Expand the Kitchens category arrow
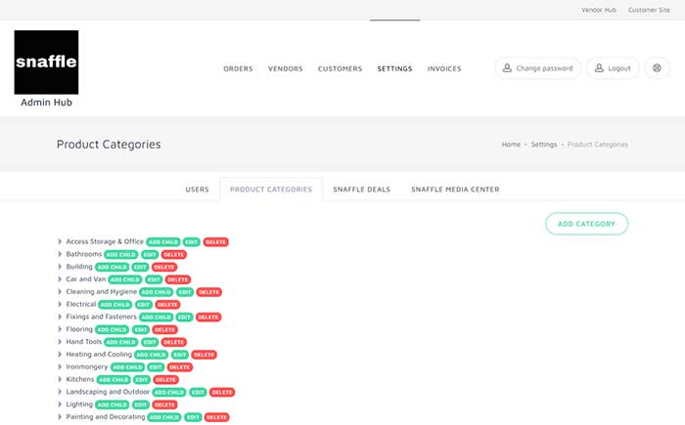Screen dimensions: 685x425 coord(60,380)
